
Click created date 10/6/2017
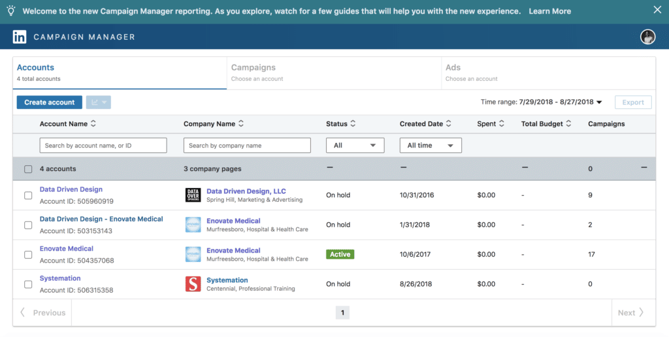[x=415, y=254]
